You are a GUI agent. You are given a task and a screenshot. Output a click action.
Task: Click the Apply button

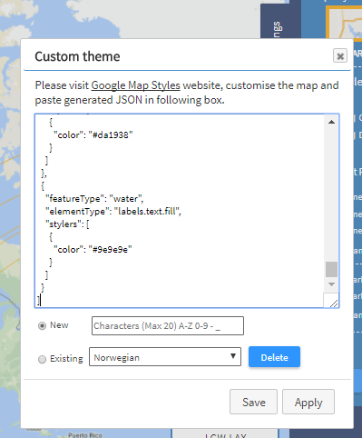pyautogui.click(x=308, y=402)
